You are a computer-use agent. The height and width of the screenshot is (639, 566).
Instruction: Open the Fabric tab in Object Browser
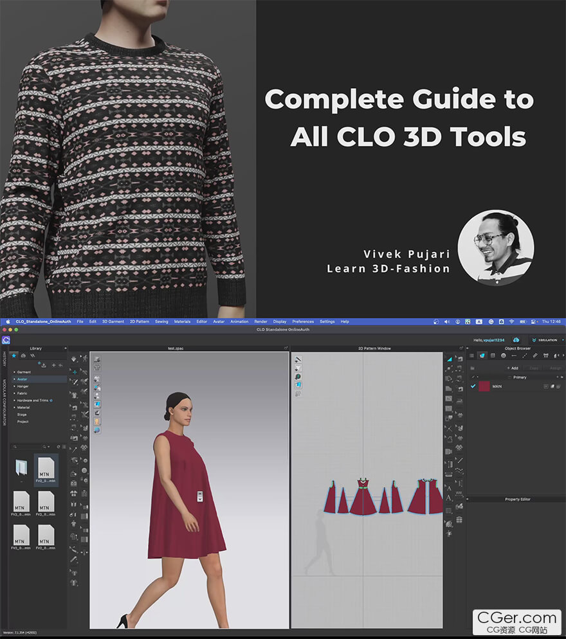tap(482, 355)
